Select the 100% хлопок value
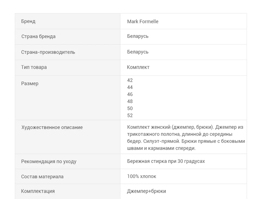 pos(142,176)
